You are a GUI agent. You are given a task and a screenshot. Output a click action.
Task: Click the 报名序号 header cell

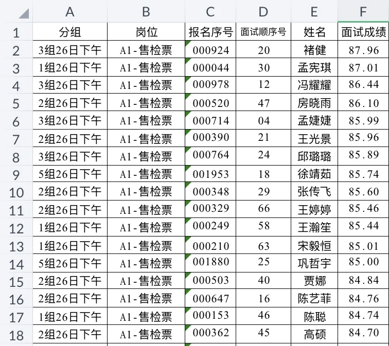point(210,32)
